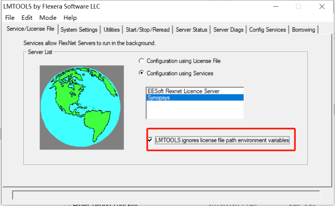Click the globe image
Screen dimensions: 335x206
coord(82,107)
